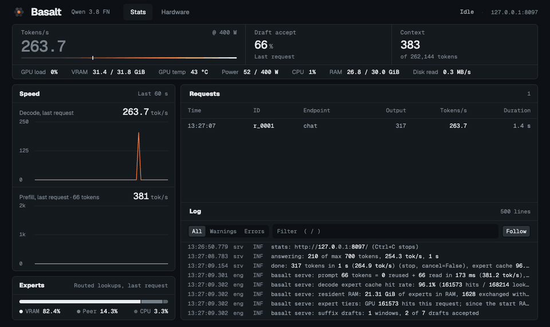Screen dimensions: 550x327
Task: Click the Output column header
Action: [x=396, y=110]
